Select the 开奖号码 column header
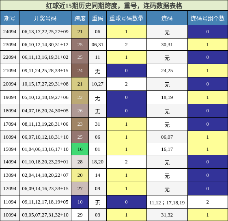The image size is (228, 221). 45,18
